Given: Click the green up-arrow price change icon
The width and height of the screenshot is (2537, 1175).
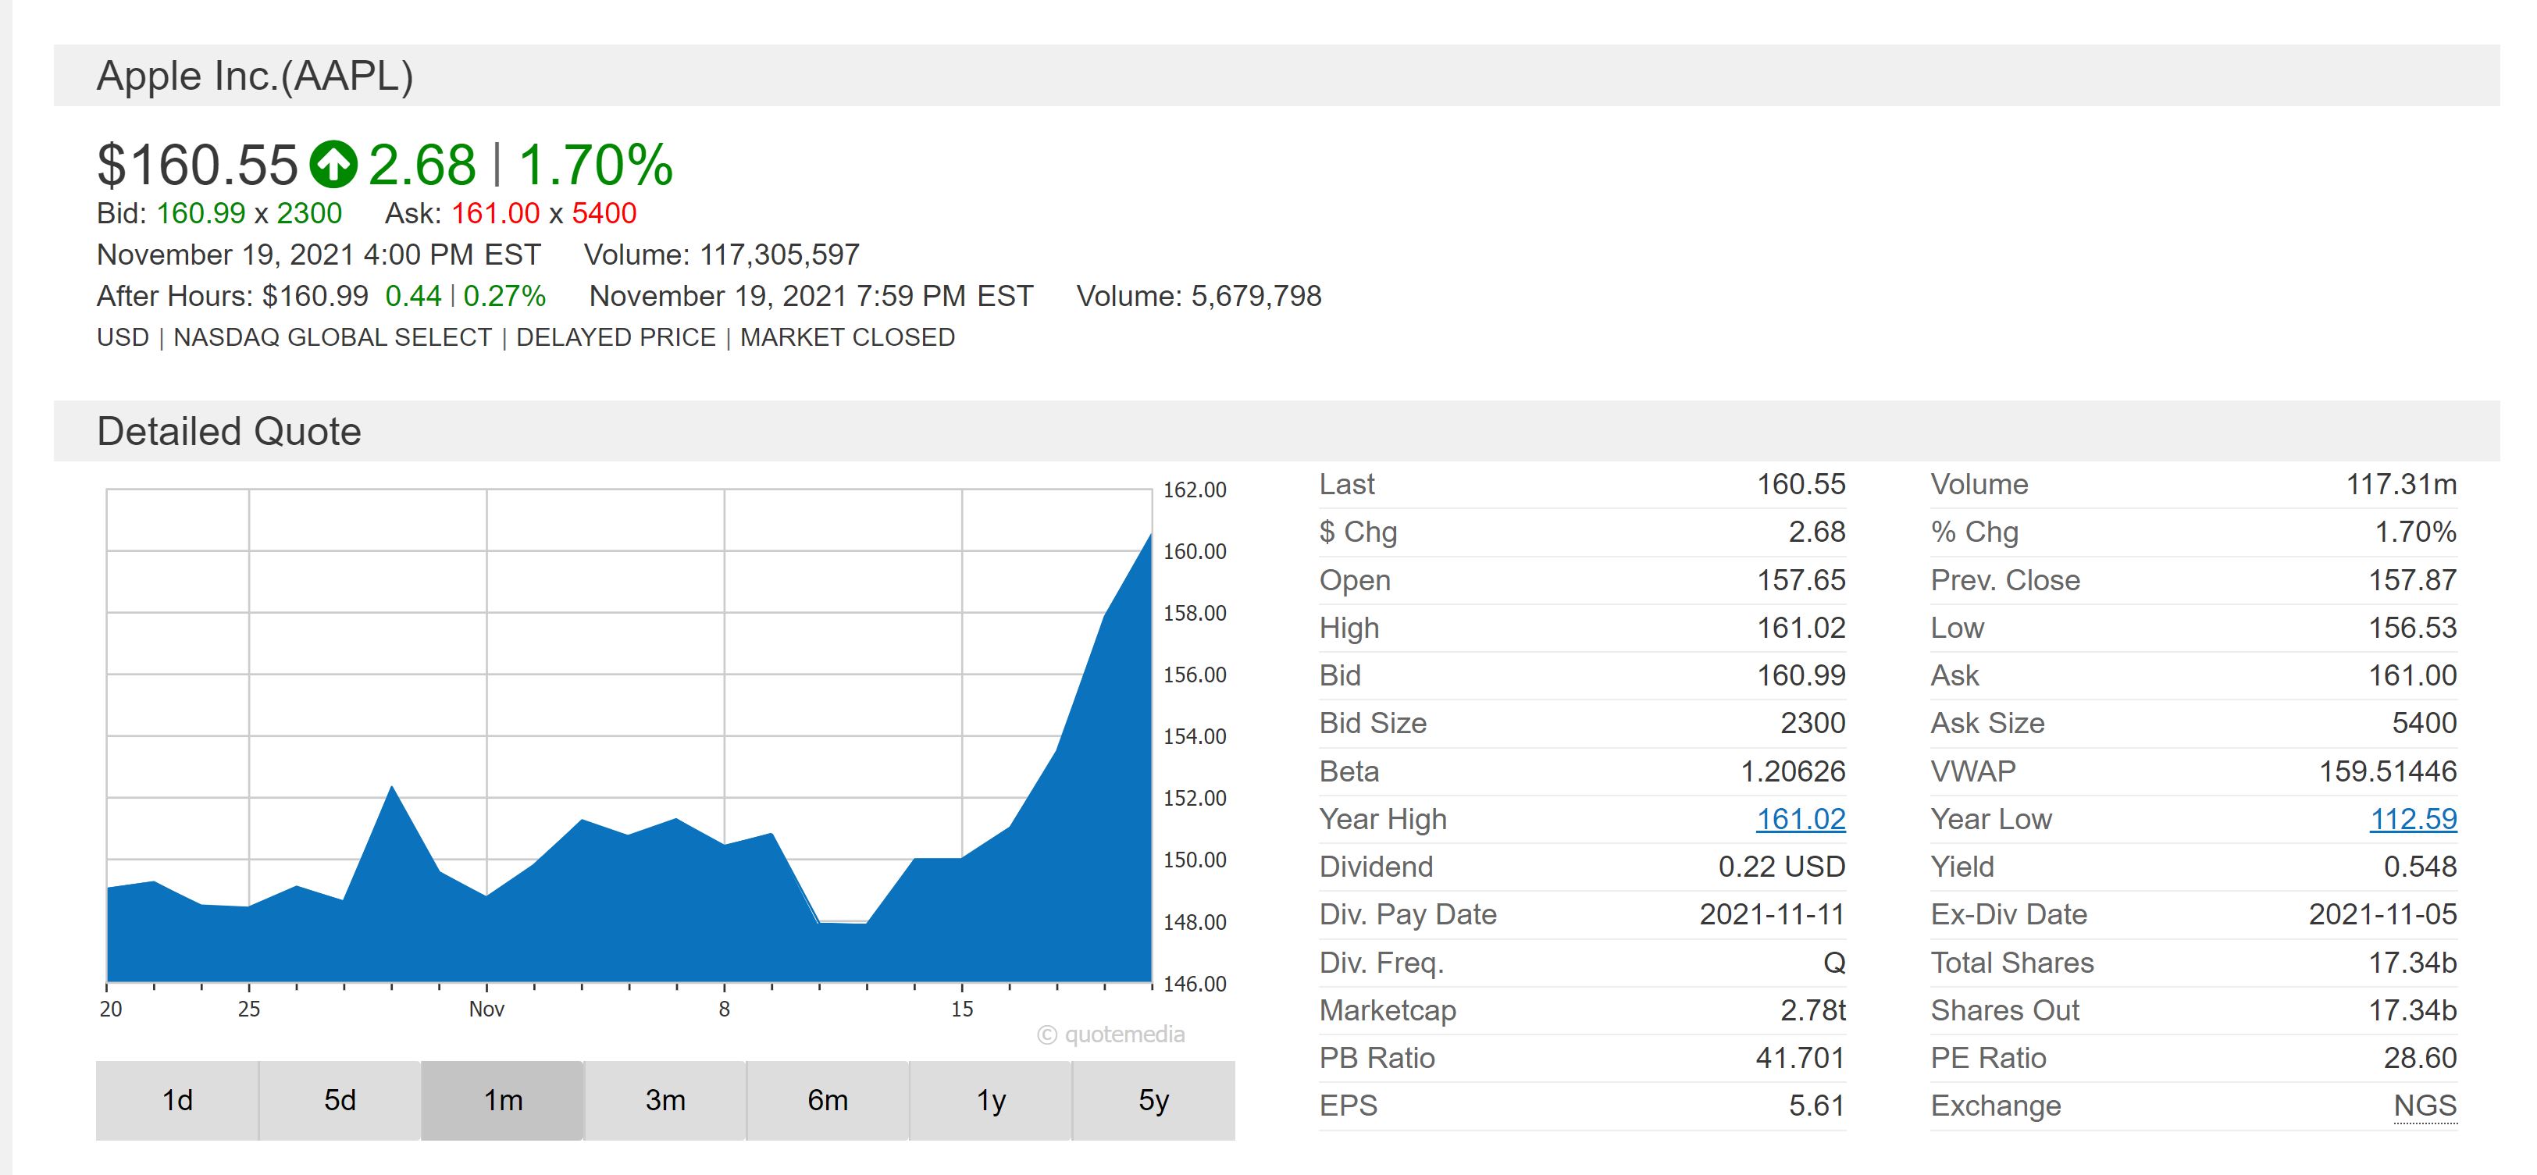Looking at the screenshot, I should click(x=333, y=165).
